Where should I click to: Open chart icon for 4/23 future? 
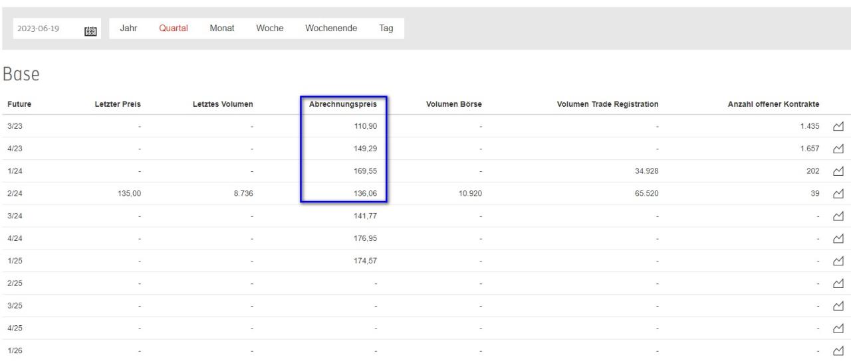(x=838, y=149)
